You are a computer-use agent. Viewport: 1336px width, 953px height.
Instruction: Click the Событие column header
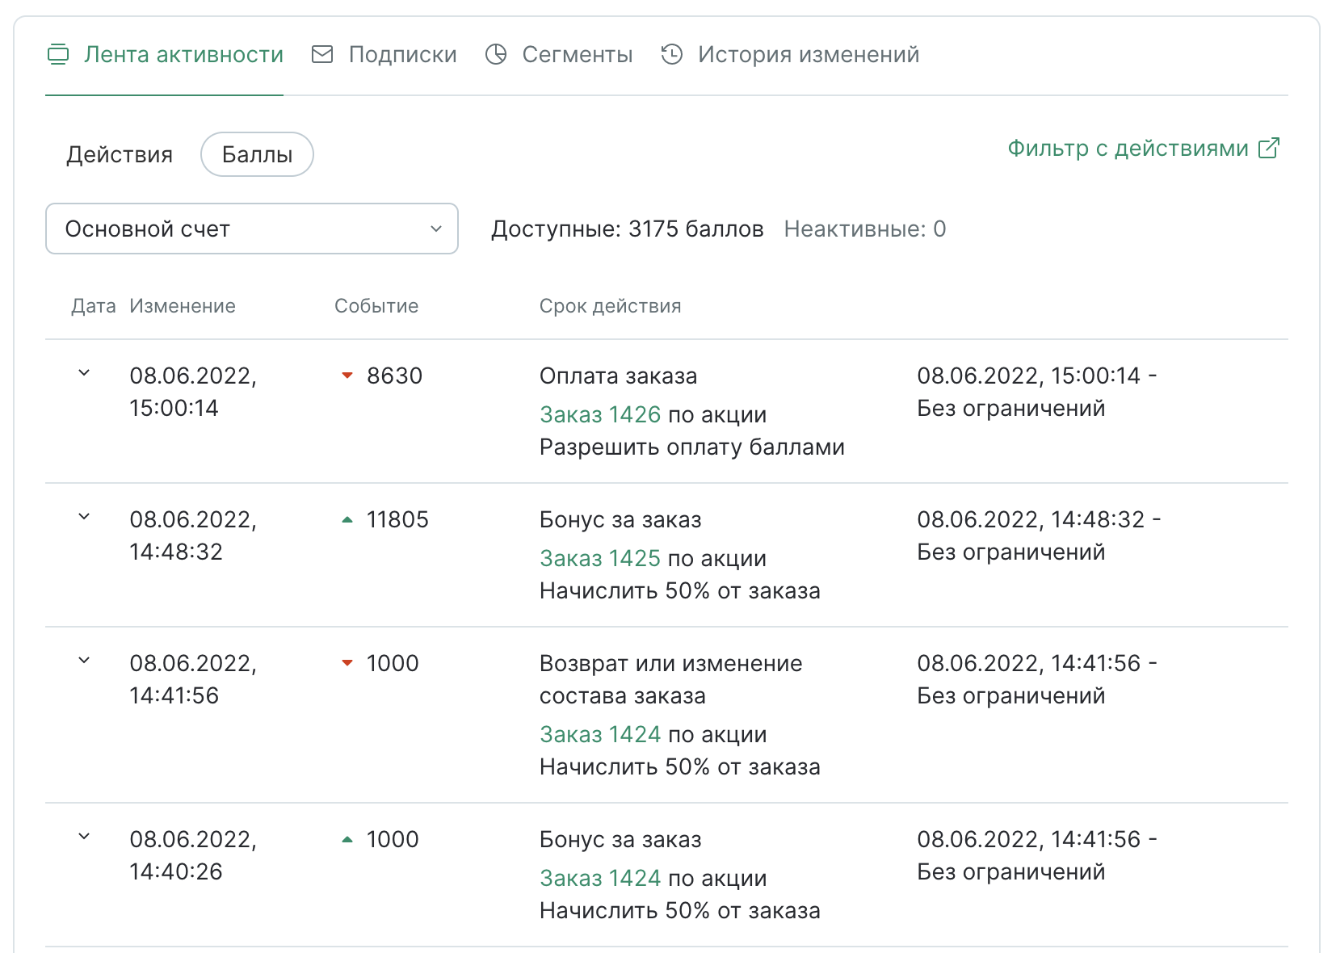[376, 306]
